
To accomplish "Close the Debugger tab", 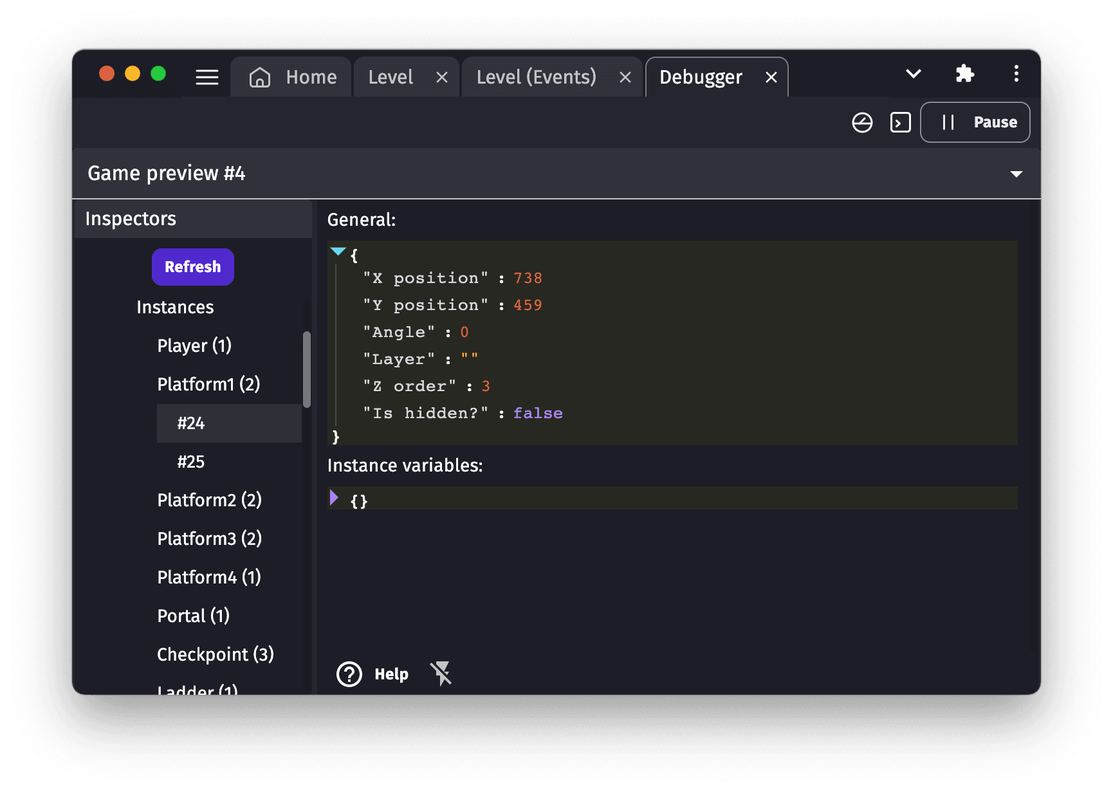I will pos(771,78).
